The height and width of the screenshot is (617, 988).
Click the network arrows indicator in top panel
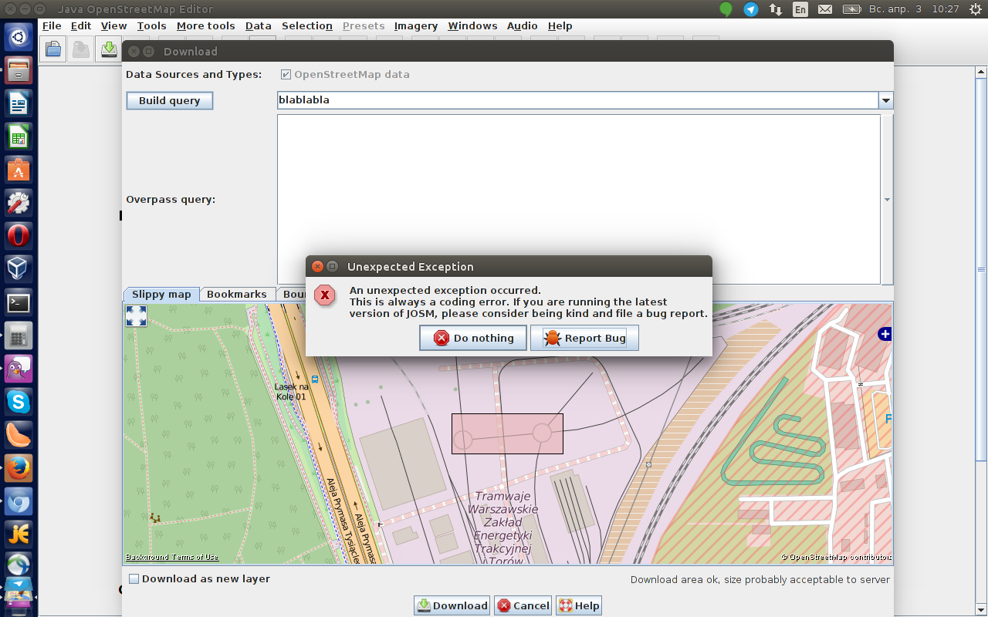click(776, 9)
